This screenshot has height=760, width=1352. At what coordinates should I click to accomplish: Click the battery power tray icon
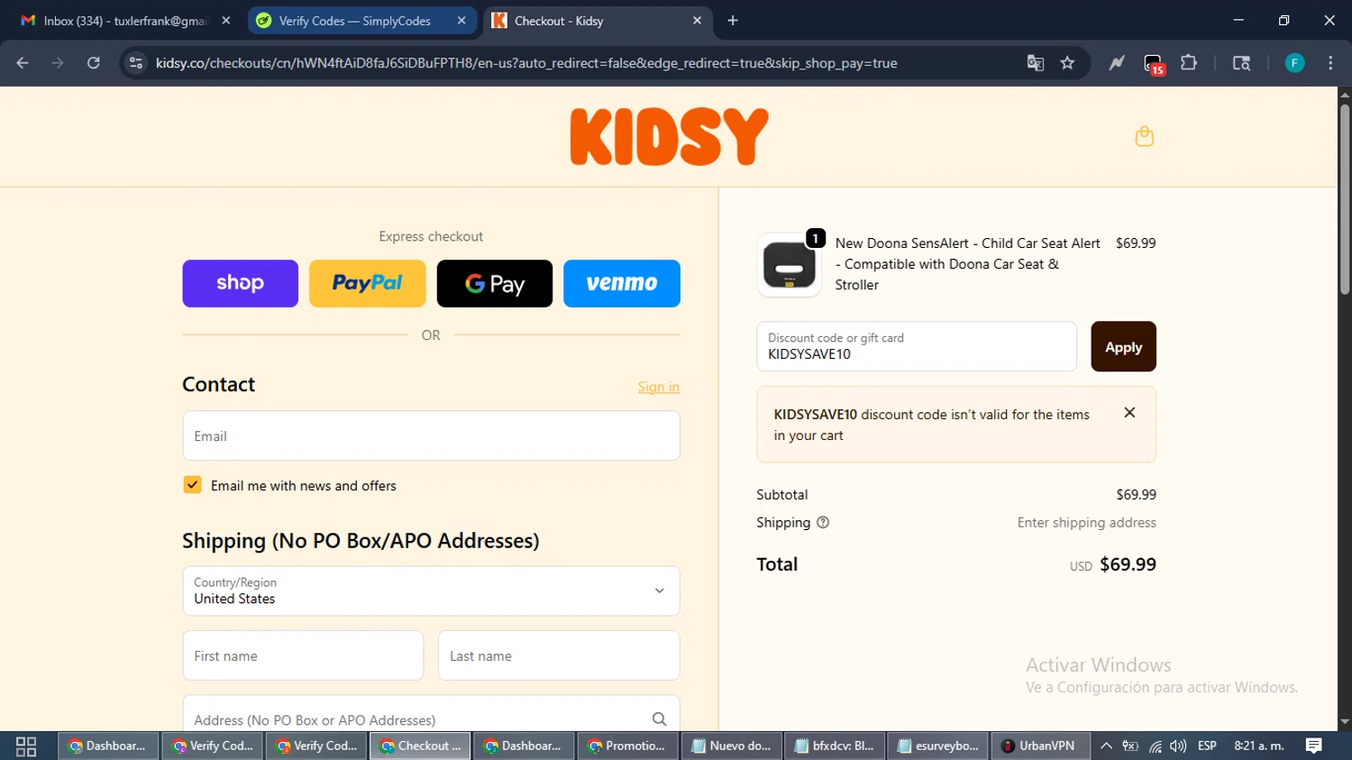pos(1130,746)
